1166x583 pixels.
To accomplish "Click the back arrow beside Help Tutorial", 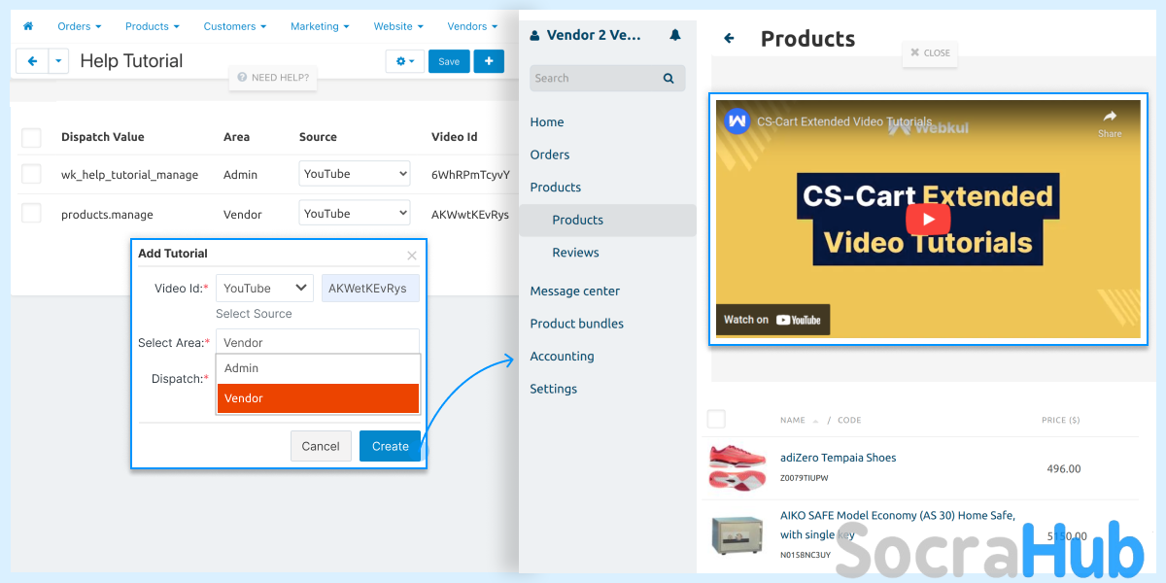I will pos(32,61).
